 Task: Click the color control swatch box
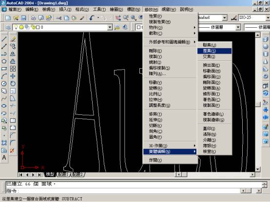(138, 27)
